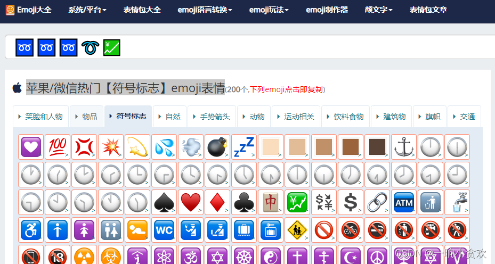
Task: Pick the light skin tone swatch
Action: point(271,147)
